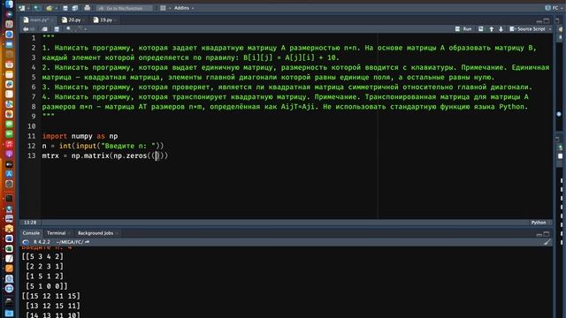This screenshot has height=318, width=566.
Task: Maximize the console pane
Action: [x=547, y=234]
